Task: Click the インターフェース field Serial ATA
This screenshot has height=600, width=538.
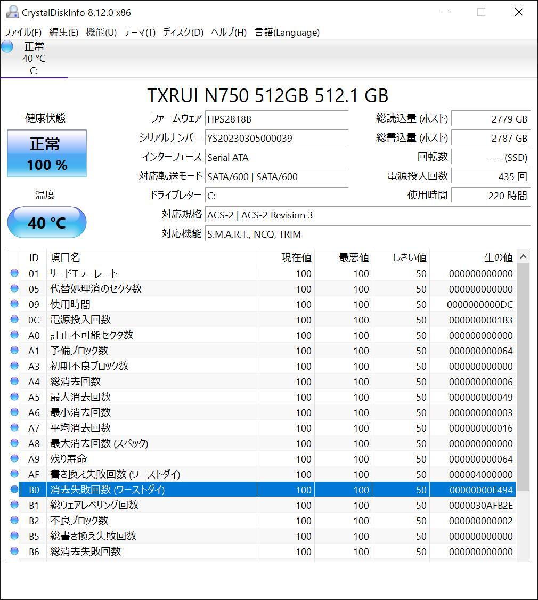Action: [276, 157]
